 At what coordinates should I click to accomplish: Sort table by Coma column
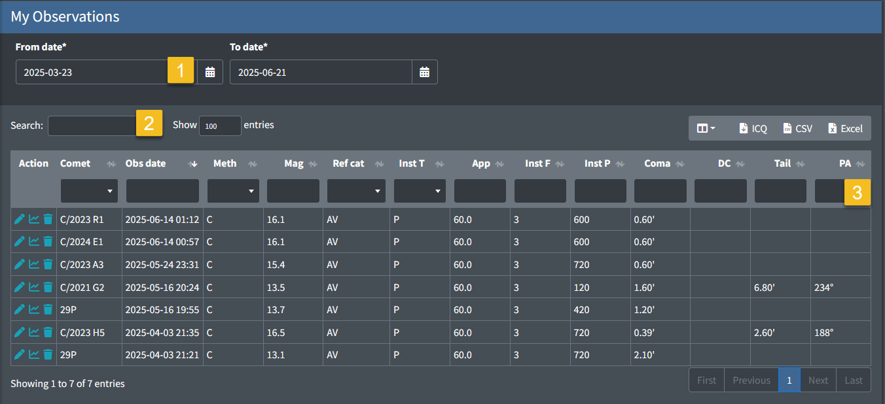(660, 163)
